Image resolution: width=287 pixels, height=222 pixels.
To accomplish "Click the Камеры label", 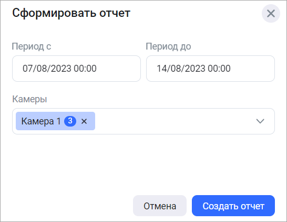I will [x=29, y=99].
